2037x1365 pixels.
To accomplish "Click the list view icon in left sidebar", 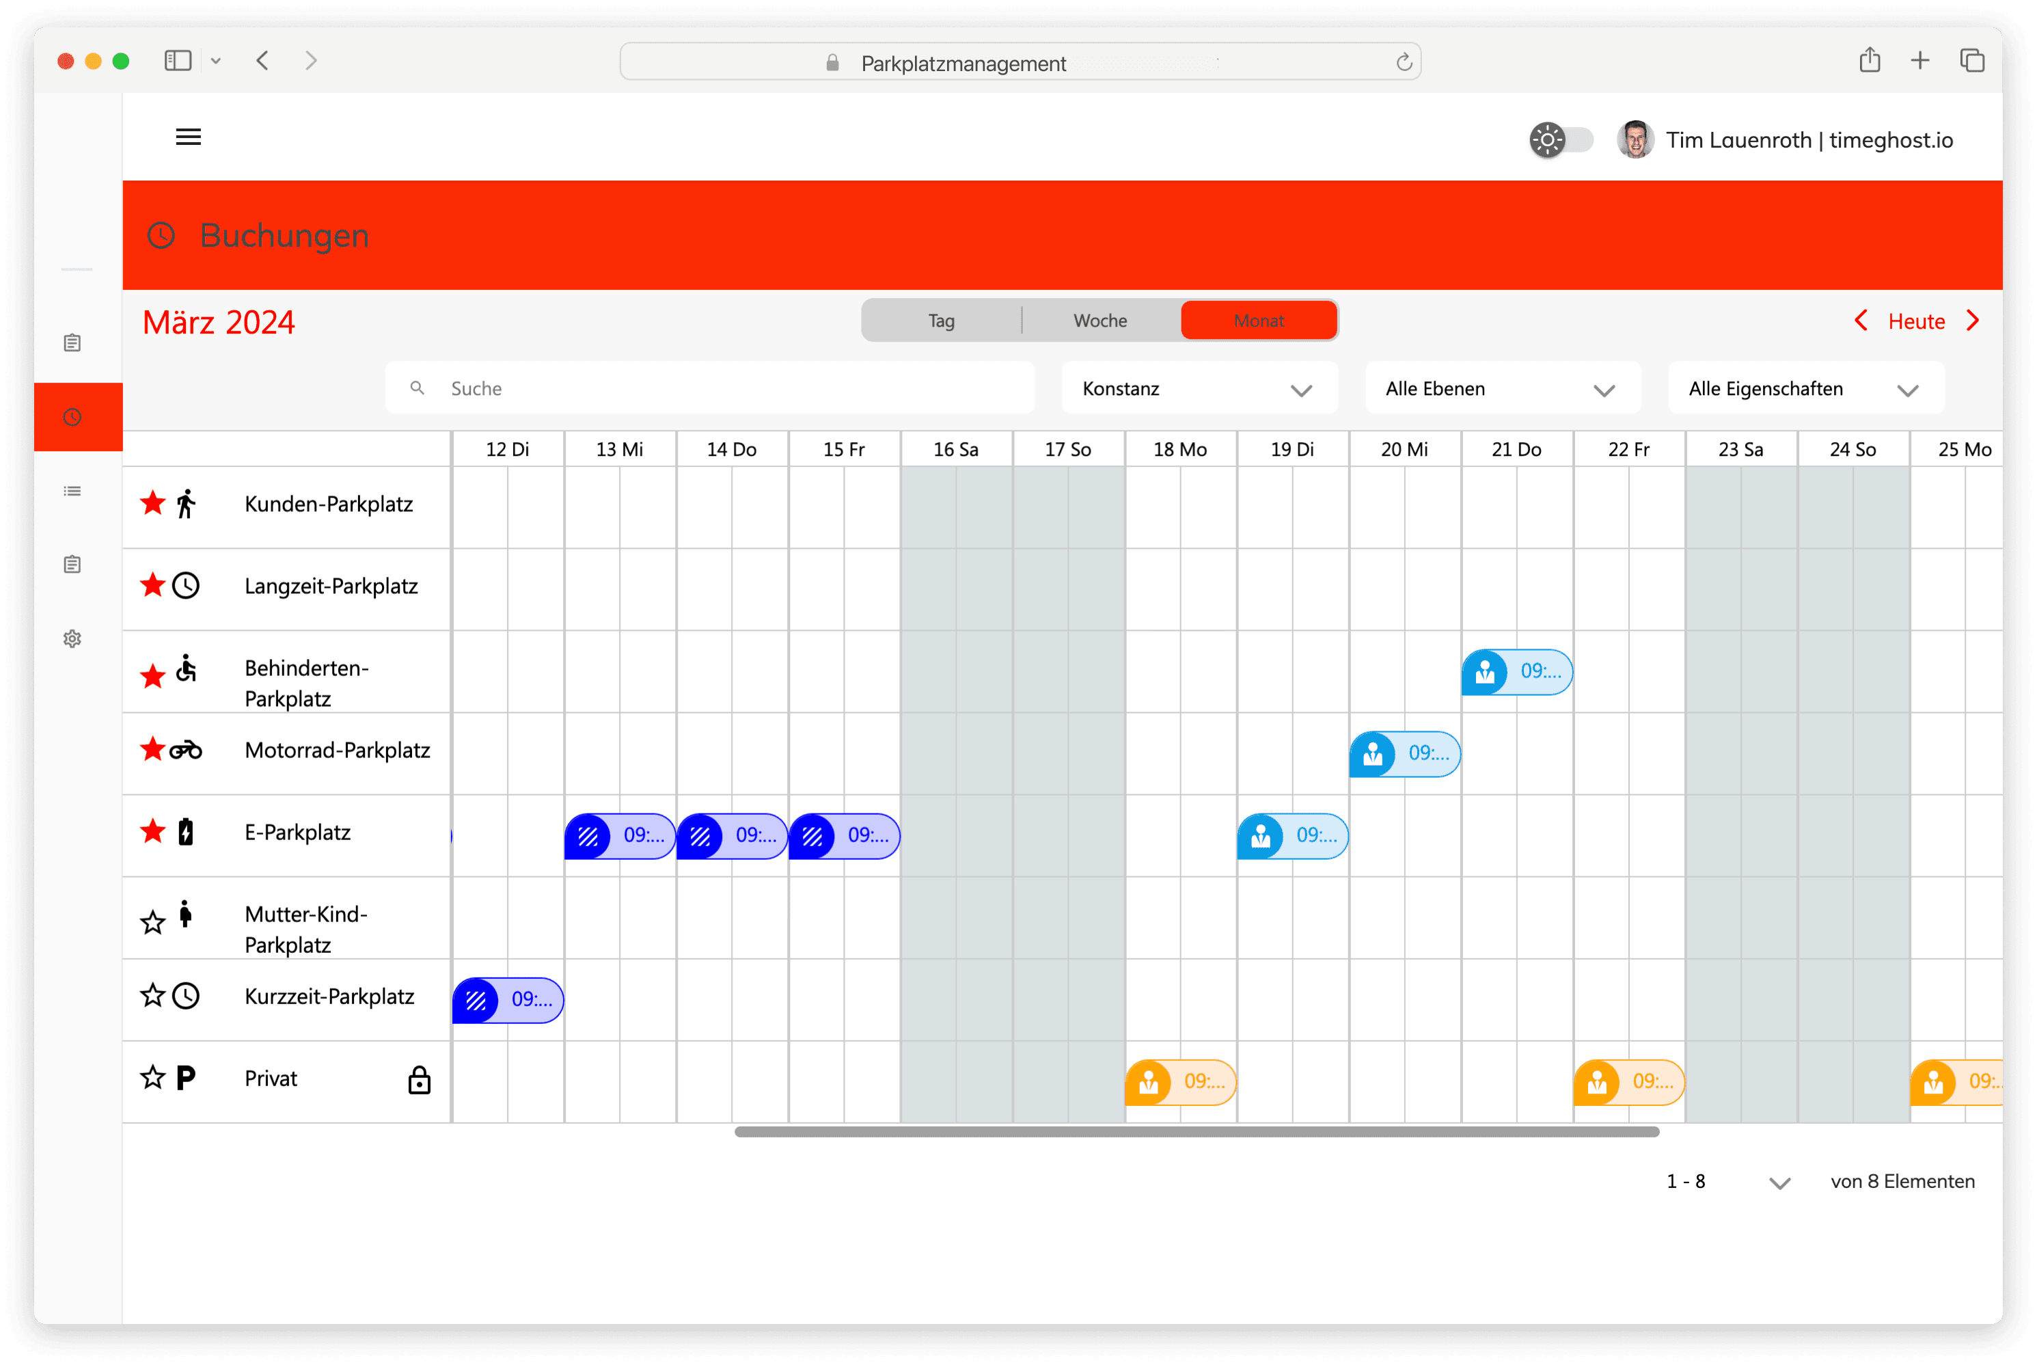I will click(x=72, y=491).
